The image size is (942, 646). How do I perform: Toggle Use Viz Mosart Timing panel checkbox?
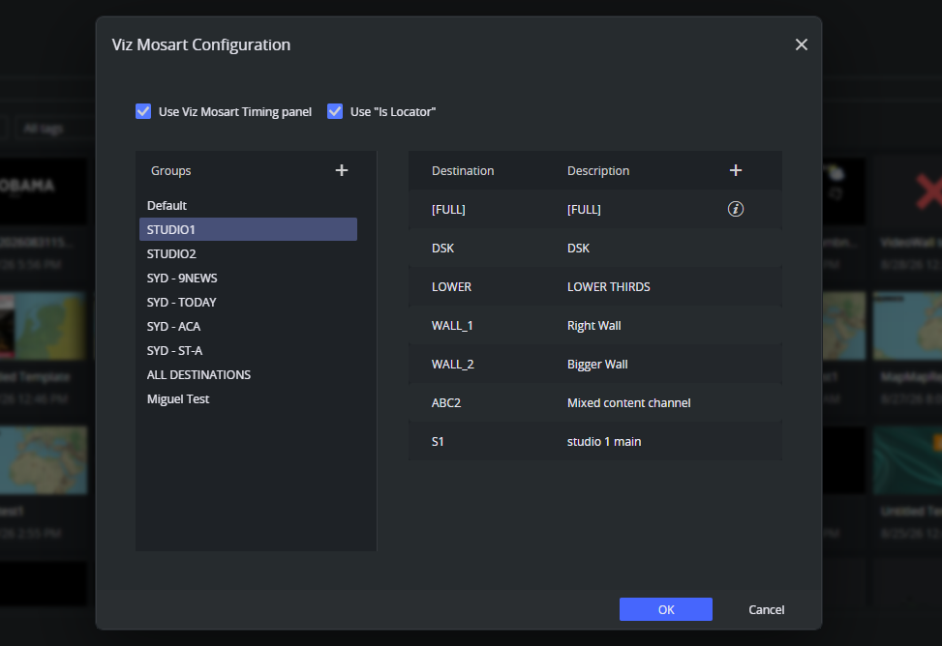tap(143, 111)
